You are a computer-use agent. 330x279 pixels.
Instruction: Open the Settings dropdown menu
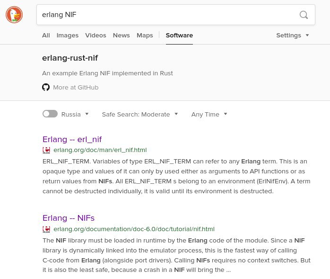point(293,35)
